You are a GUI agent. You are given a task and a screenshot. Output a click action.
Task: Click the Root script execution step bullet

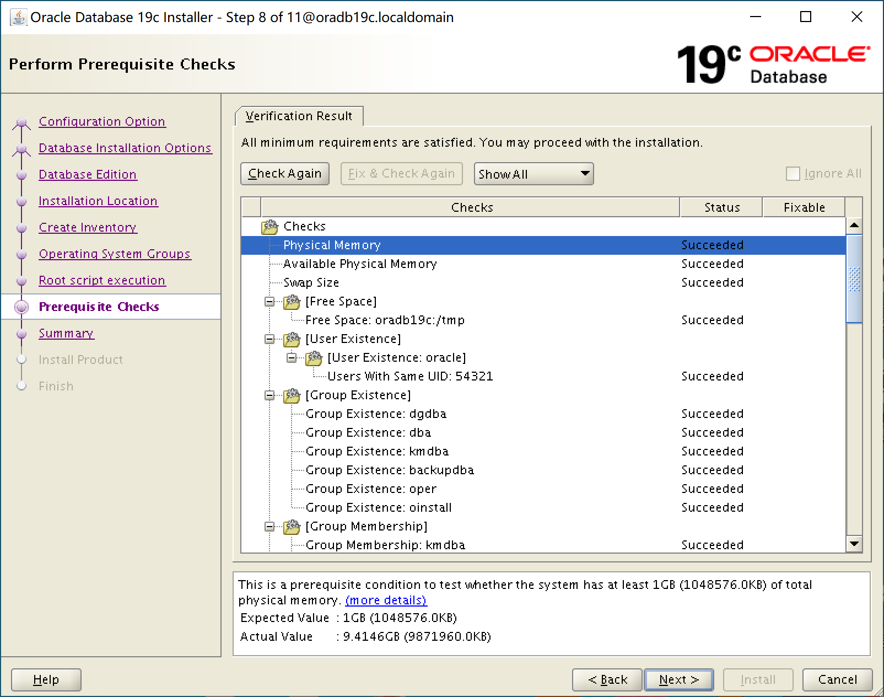[x=21, y=281]
